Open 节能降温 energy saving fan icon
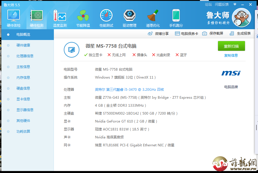The image size is (258, 173). tap(83, 16)
